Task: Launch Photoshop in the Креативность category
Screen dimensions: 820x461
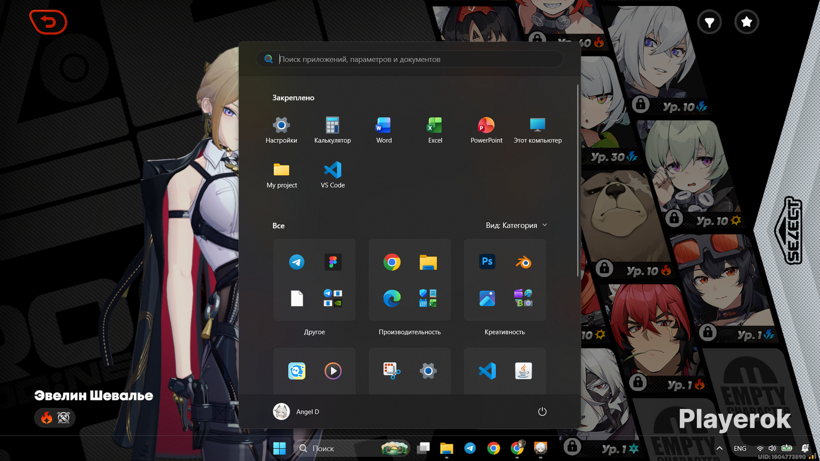Action: [487, 262]
